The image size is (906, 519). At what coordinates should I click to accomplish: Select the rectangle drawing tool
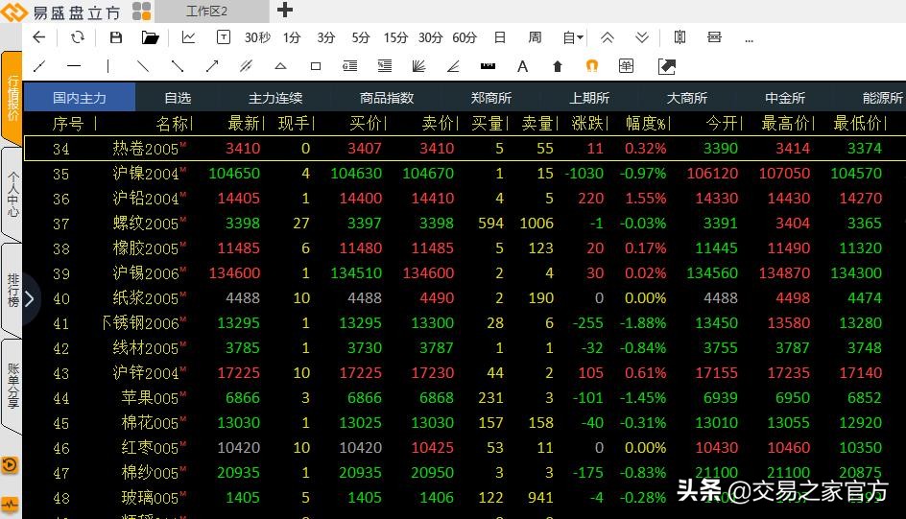pos(316,66)
